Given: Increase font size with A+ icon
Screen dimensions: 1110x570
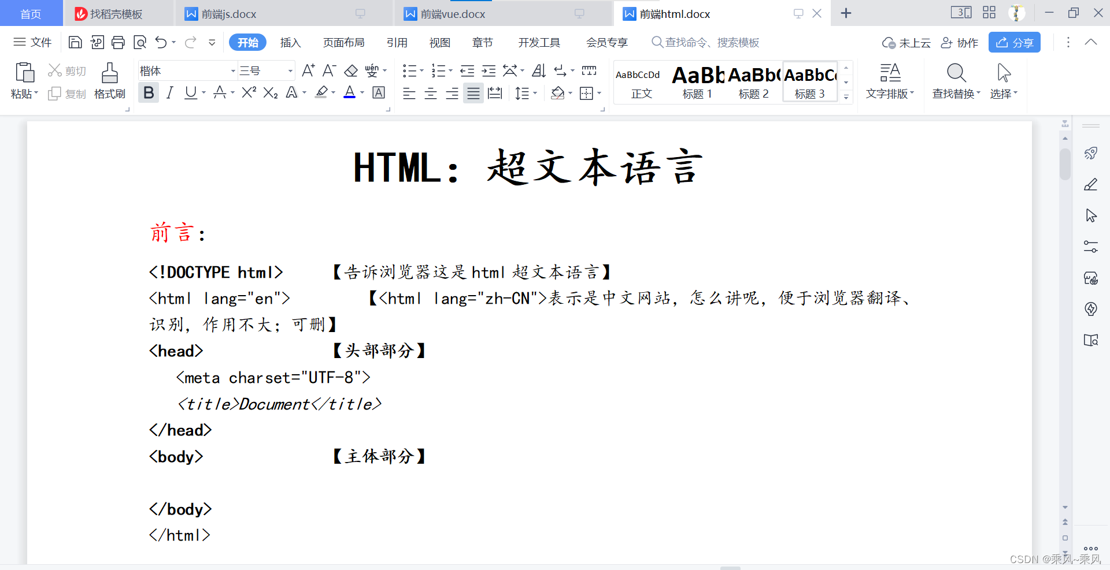Looking at the screenshot, I should [309, 70].
